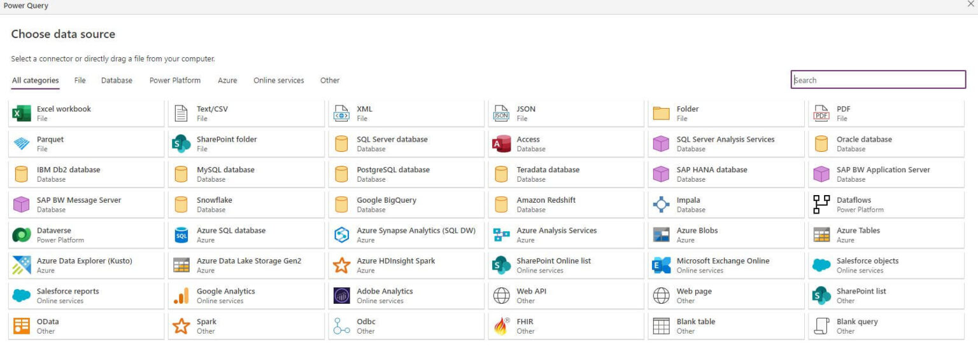Click the Excel workbook icon

[22, 114]
